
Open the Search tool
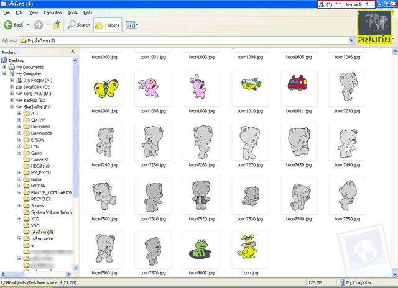coord(78,25)
